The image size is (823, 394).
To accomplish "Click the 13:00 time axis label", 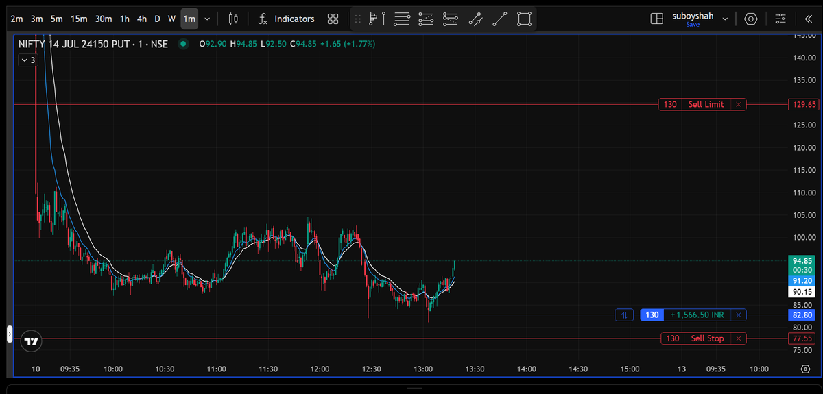I will click(423, 369).
